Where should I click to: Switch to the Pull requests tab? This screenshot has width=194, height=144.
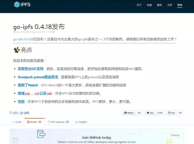pyautogui.click(x=58, y=122)
